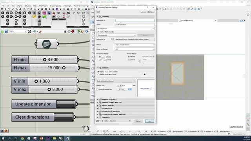The height and width of the screenshot is (141, 251).
Task: Select Horizontal Range Limited radio button
Action: pos(100,60)
